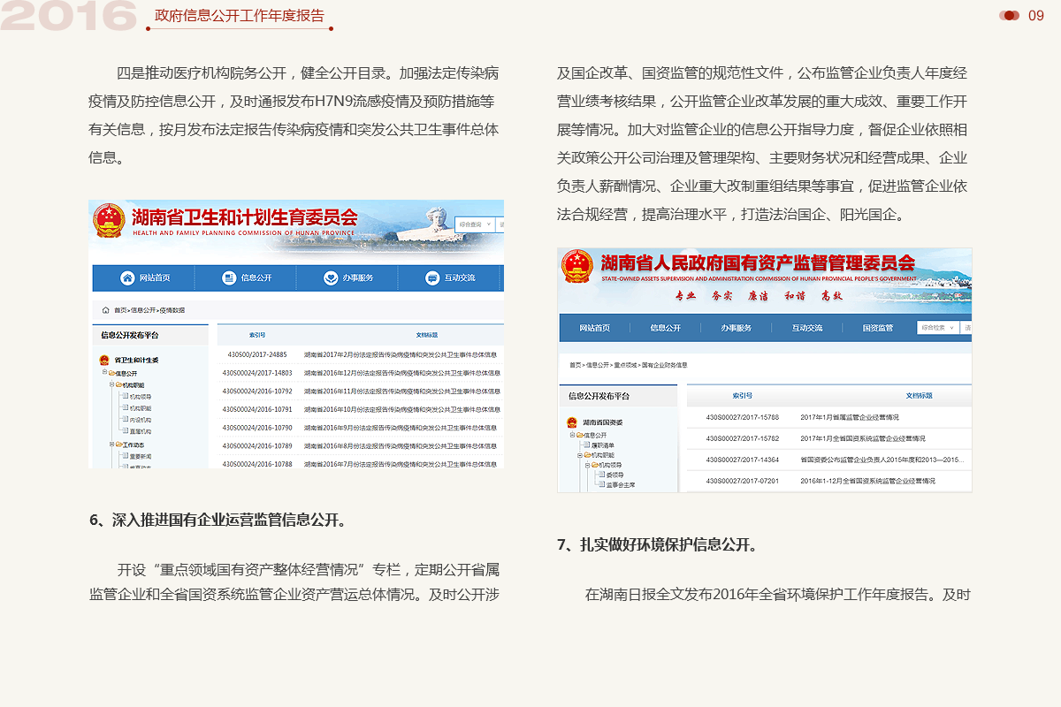Select 直属机构 in the health commission tree
Screen dimensions: 1061x707
[141, 431]
